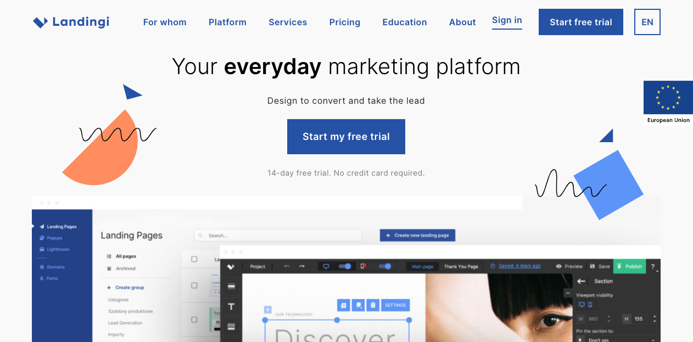Screen dimensions: 693x342
Task: Tick the select-all checkbox in list header
Action: click(194, 259)
